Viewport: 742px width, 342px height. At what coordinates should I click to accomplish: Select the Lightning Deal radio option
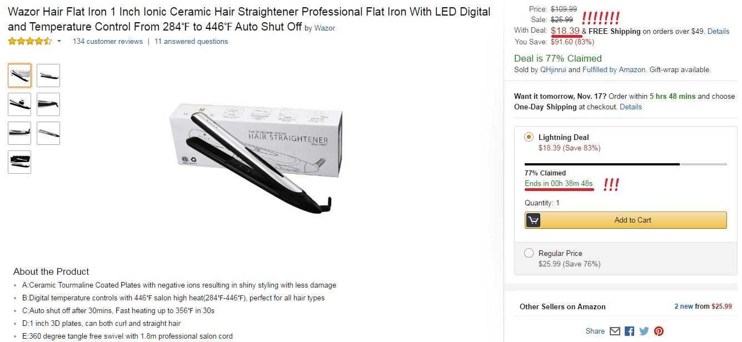point(529,137)
